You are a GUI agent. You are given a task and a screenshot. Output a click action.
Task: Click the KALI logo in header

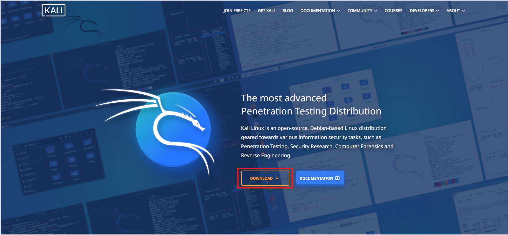(x=54, y=10)
